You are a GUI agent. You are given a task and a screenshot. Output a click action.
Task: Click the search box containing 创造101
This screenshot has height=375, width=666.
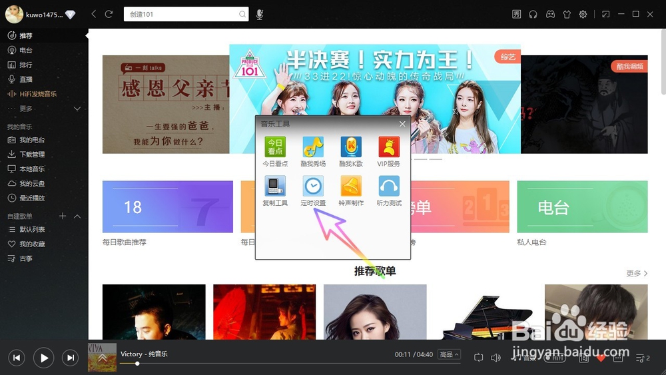[186, 14]
